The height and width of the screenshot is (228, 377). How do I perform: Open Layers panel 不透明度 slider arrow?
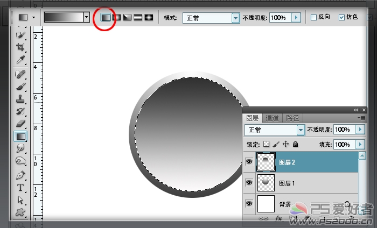point(360,130)
